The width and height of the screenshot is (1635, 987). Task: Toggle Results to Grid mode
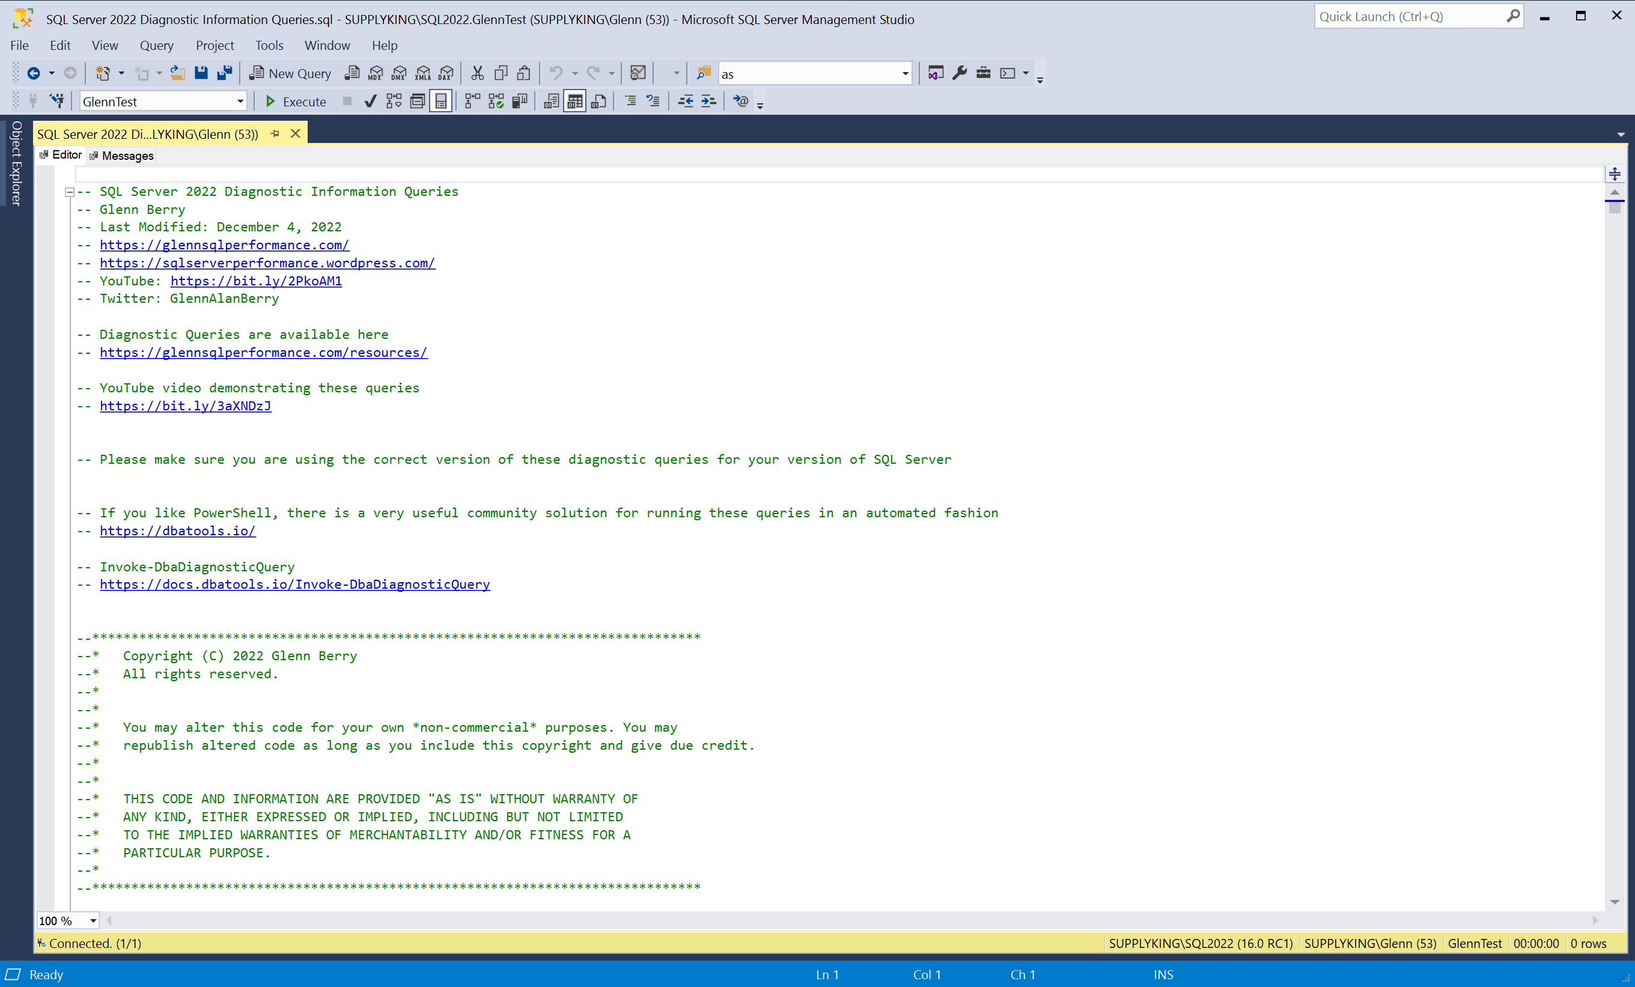point(574,102)
